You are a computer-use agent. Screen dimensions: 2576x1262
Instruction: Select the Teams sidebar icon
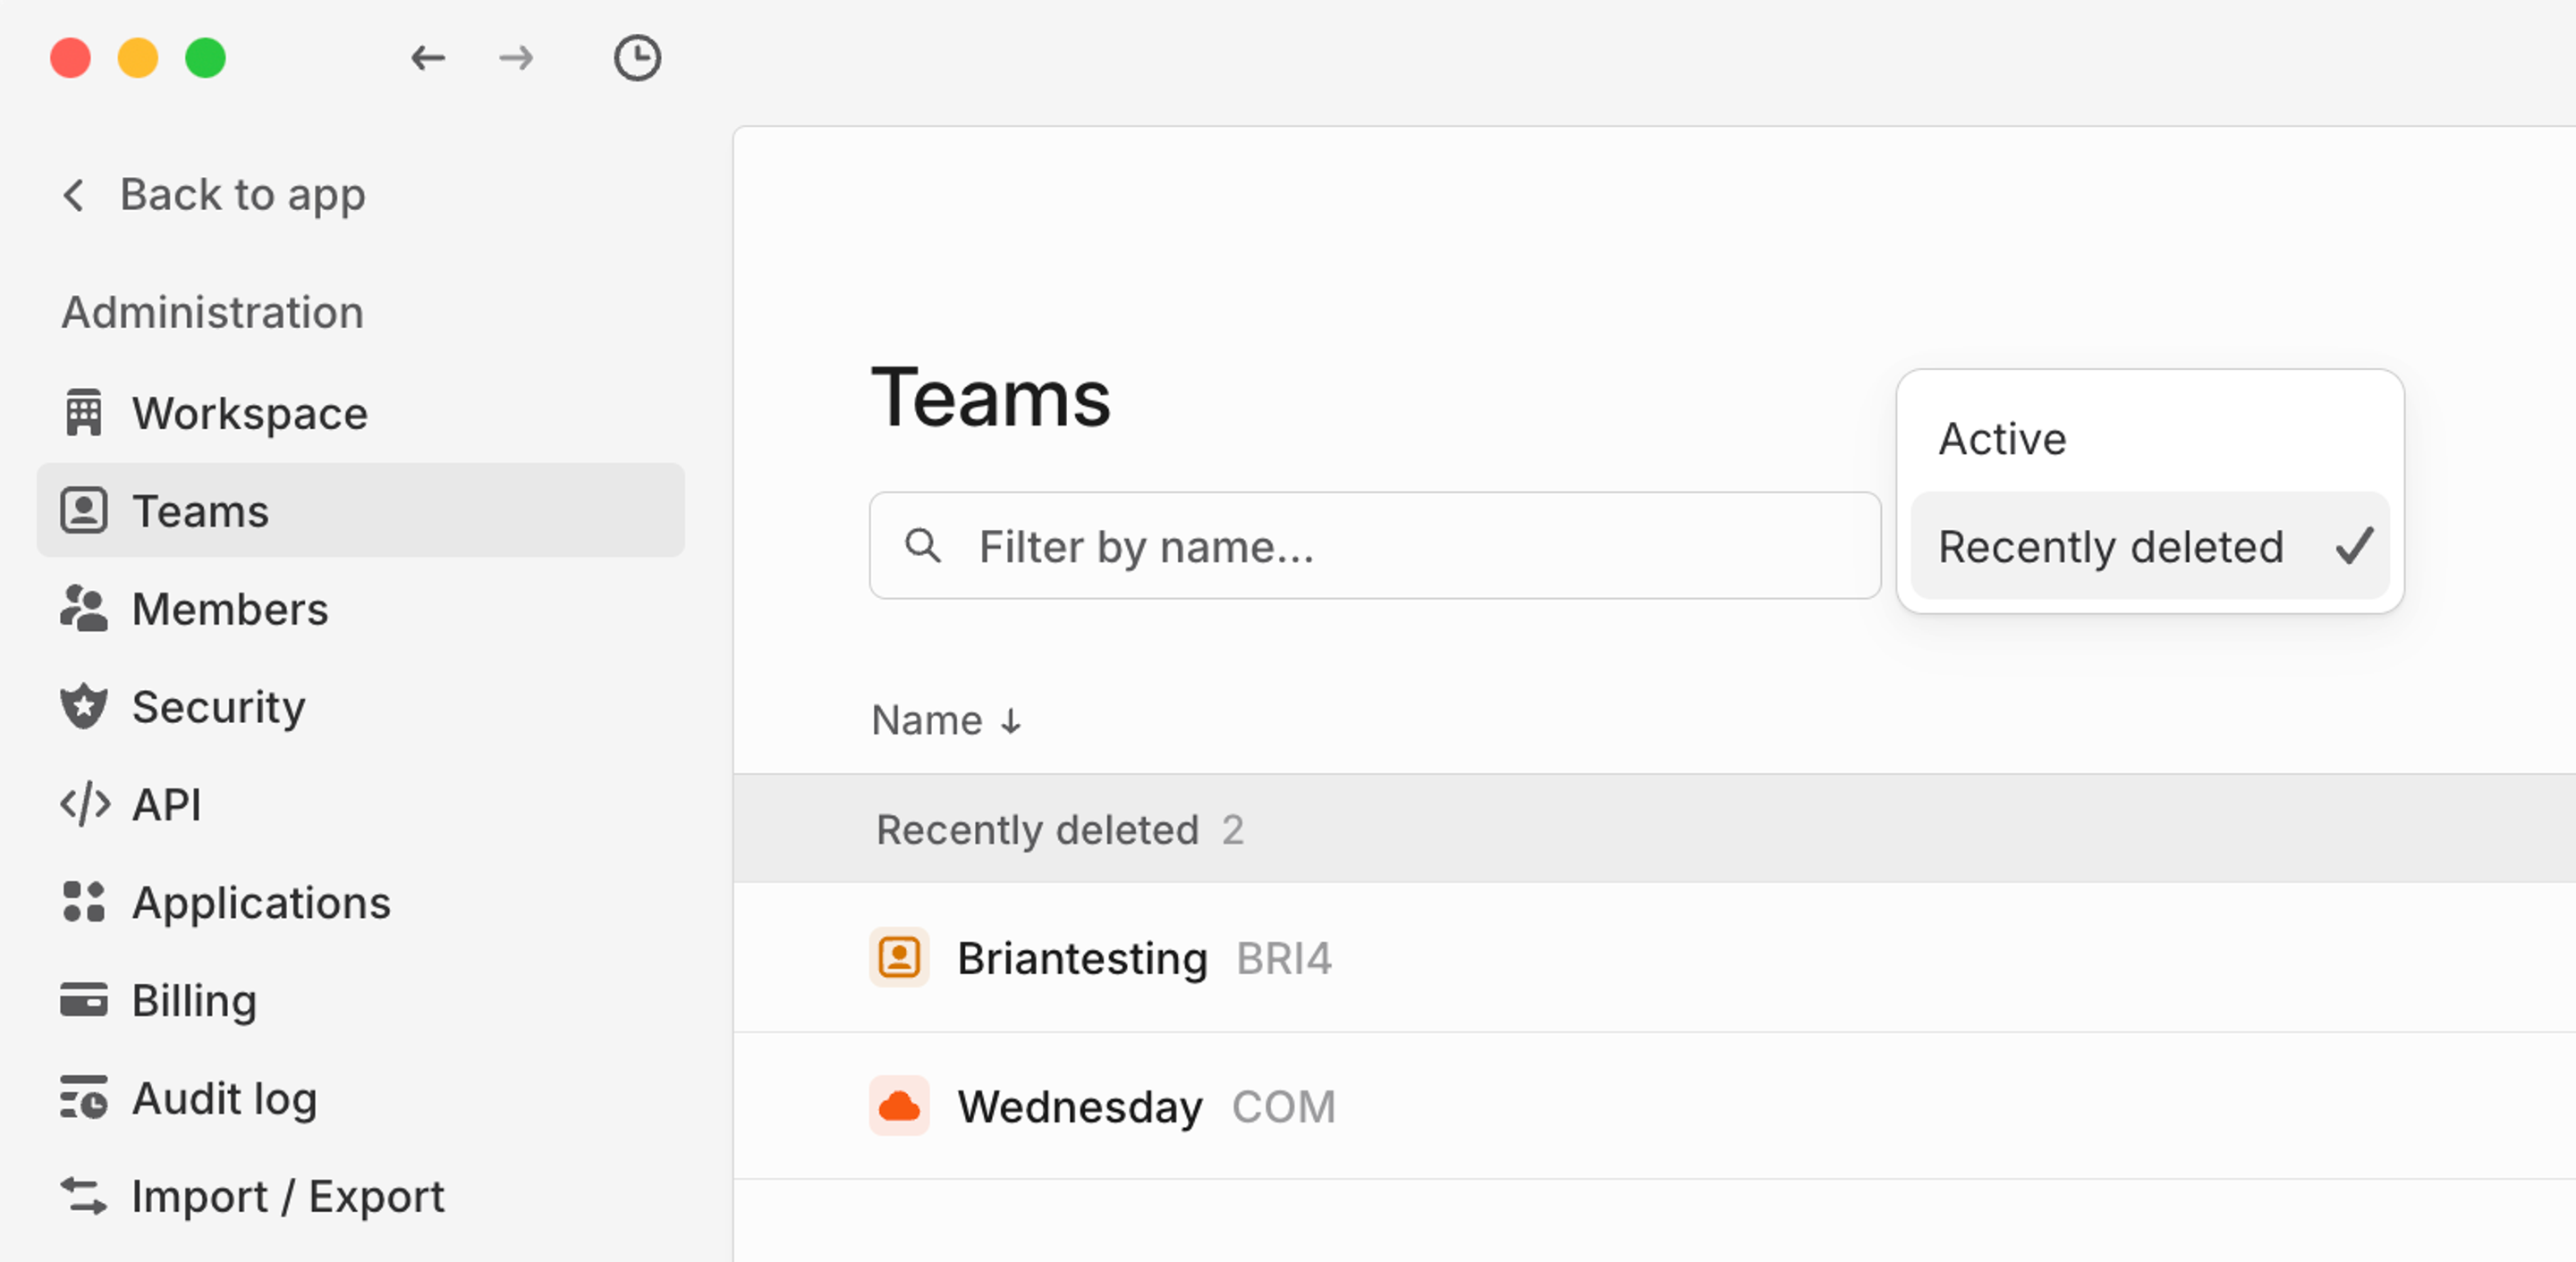(85, 511)
